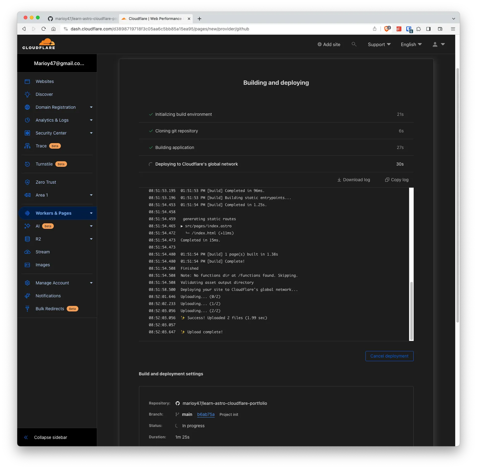Open the browser hamburger menu

coord(453,29)
